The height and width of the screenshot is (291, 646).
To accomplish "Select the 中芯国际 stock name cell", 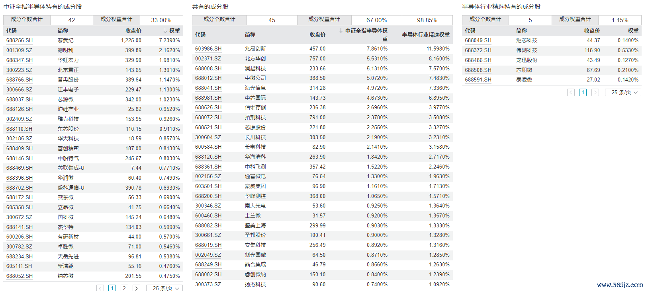I will pyautogui.click(x=255, y=98).
